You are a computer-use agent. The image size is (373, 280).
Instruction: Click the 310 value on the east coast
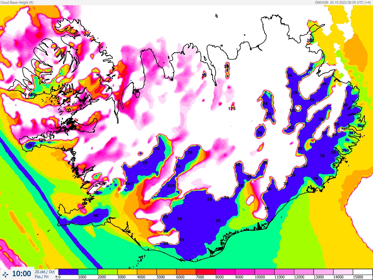click(x=345, y=150)
